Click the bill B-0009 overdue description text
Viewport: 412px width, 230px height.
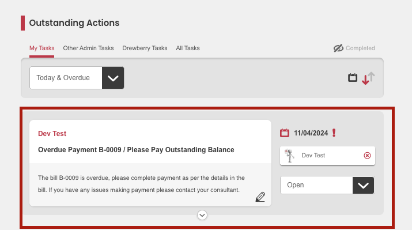(141, 184)
